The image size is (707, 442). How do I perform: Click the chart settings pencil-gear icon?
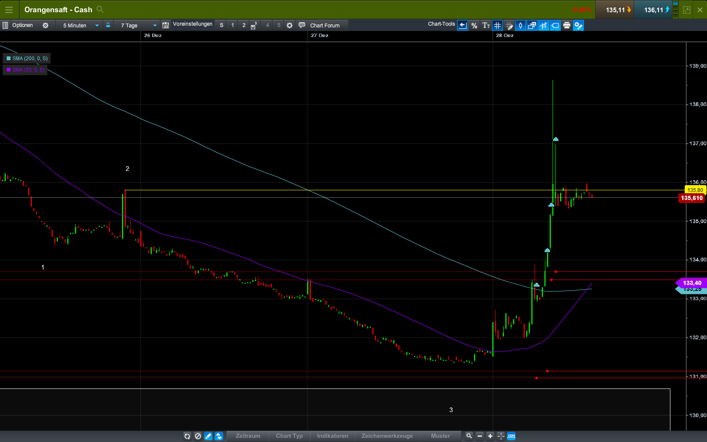579,25
